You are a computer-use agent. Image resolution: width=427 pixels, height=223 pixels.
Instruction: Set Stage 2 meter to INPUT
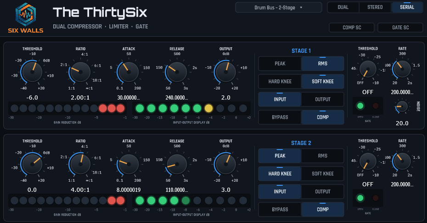tap(280, 192)
